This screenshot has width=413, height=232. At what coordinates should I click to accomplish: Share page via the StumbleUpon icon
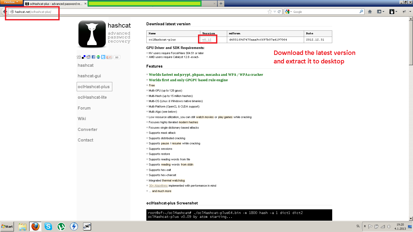(x=98, y=57)
